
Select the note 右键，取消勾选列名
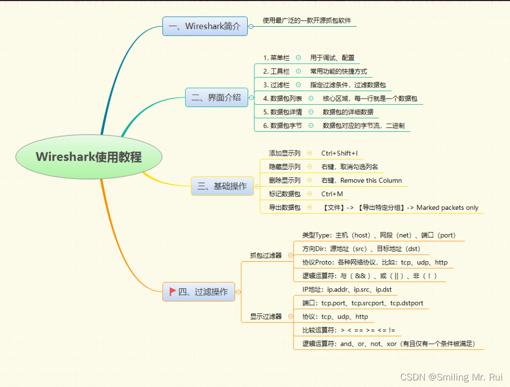349,167
